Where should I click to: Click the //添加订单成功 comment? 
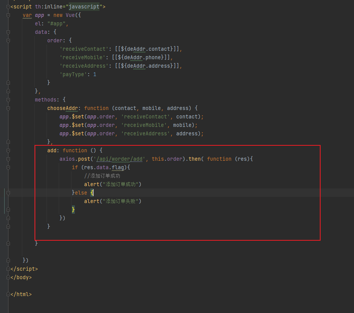point(102,176)
